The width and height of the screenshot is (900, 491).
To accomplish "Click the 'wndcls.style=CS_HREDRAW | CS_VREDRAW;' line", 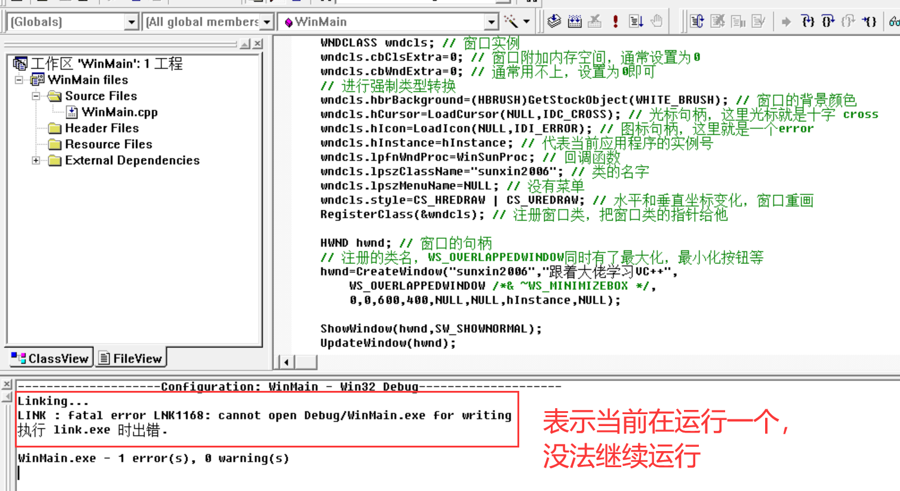I will tap(567, 200).
